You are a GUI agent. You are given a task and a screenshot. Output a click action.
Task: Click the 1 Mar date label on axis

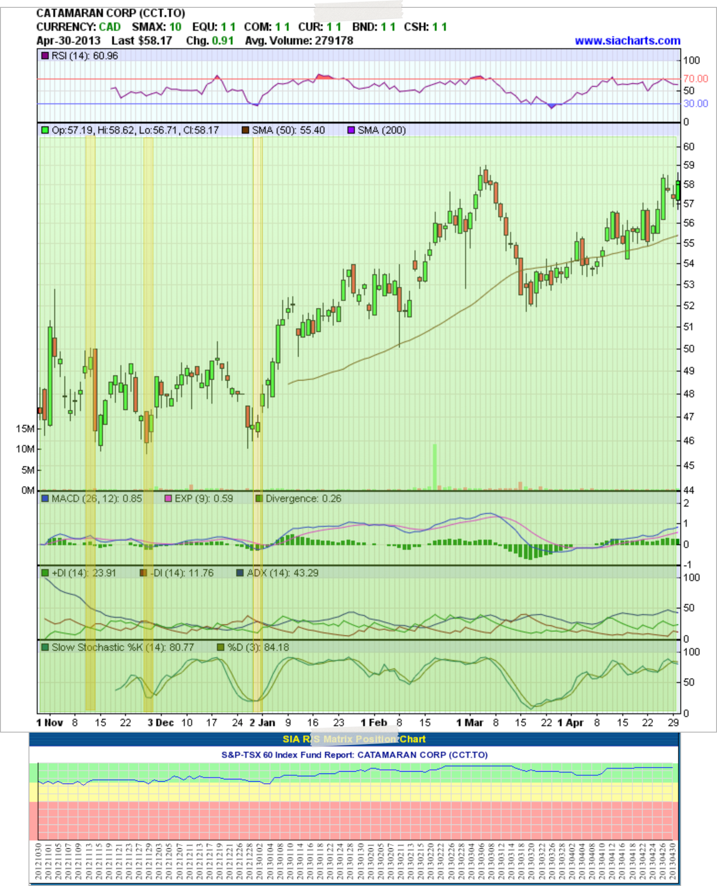pyautogui.click(x=469, y=722)
